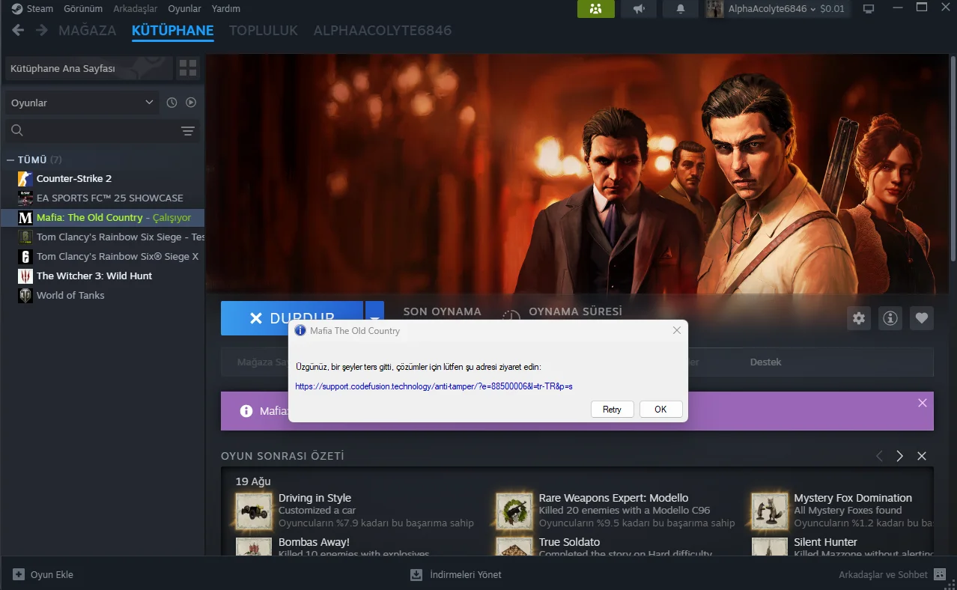Expand the Oyunlar filter dropdown

click(82, 103)
